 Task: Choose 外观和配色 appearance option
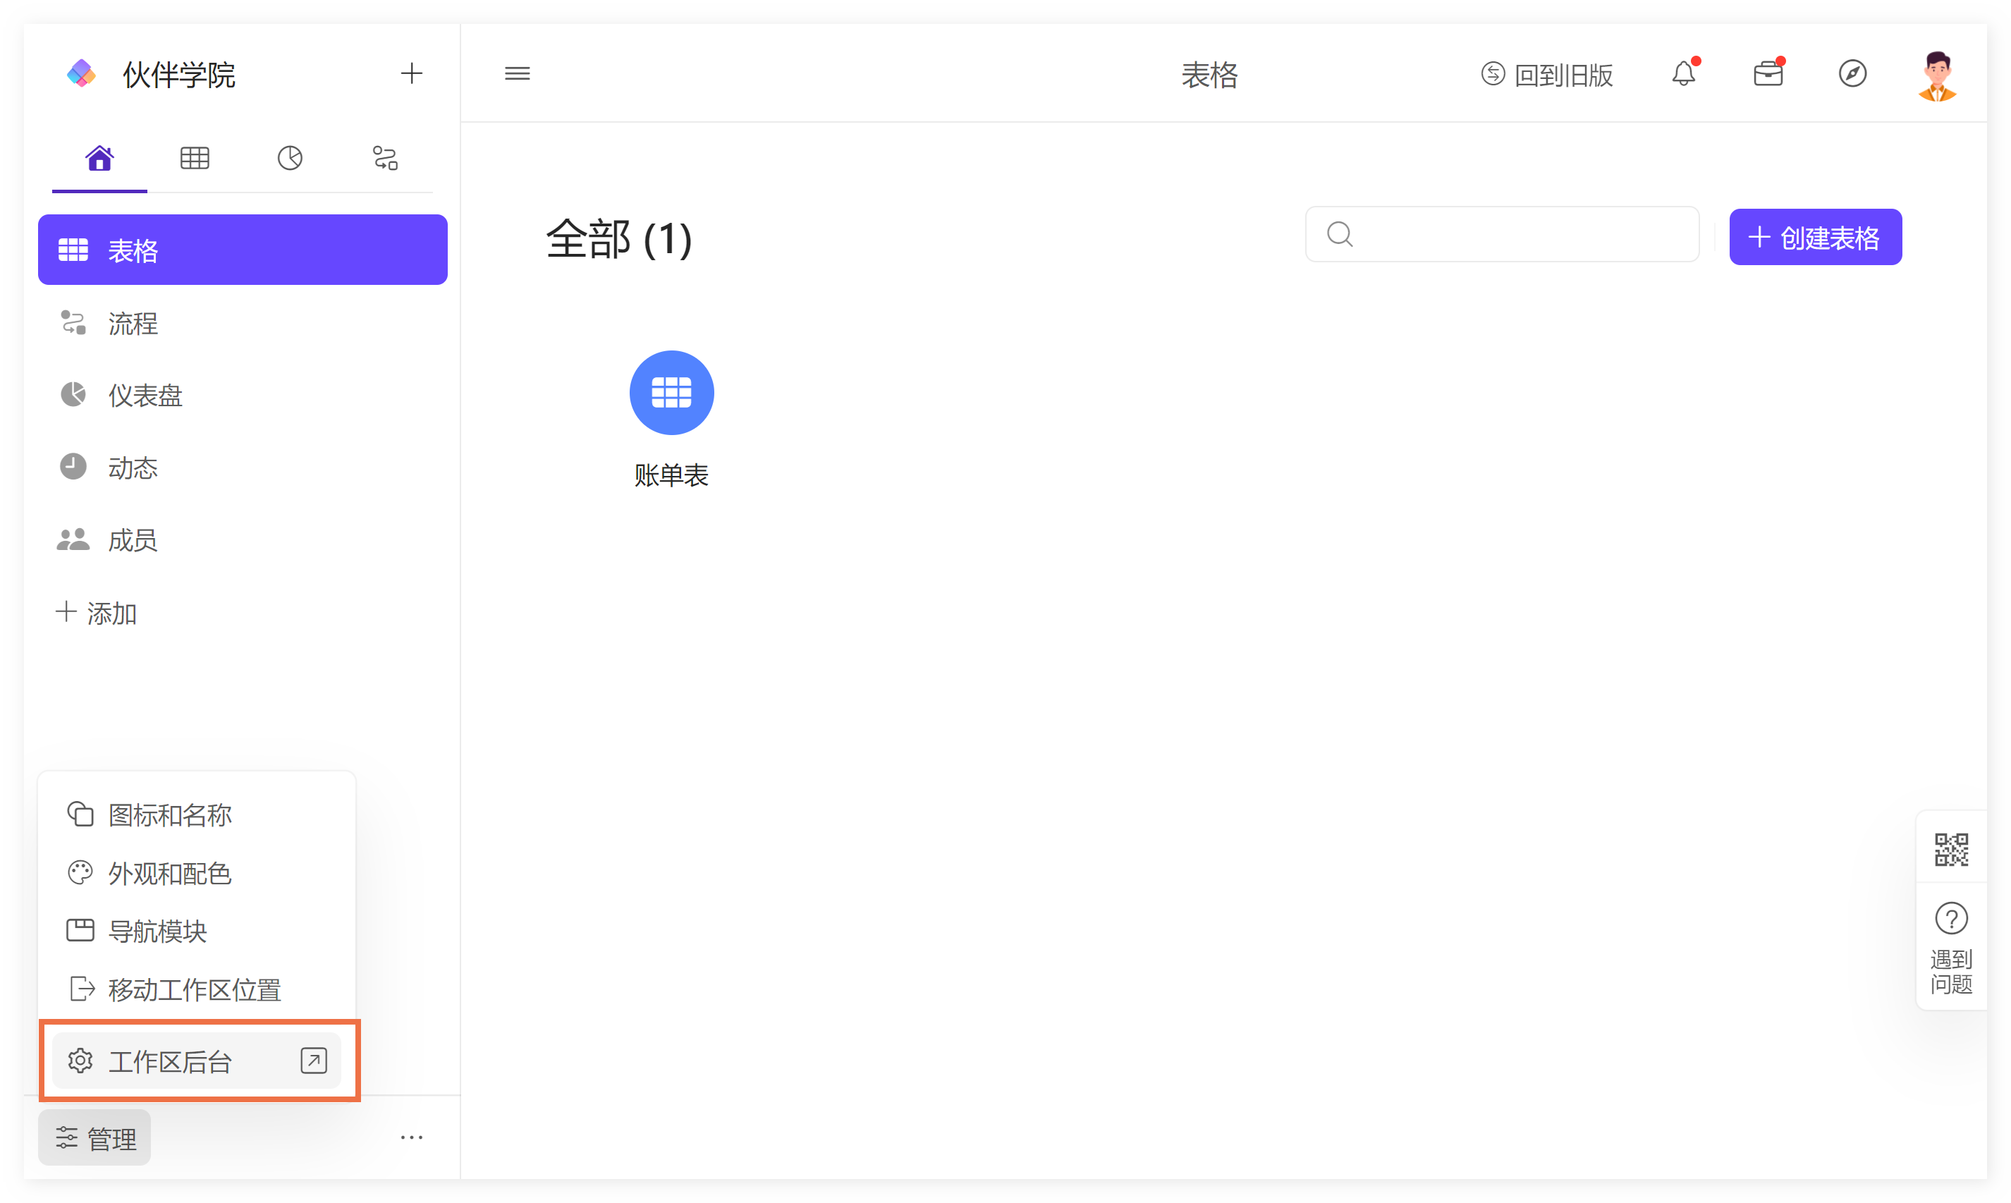click(x=170, y=873)
